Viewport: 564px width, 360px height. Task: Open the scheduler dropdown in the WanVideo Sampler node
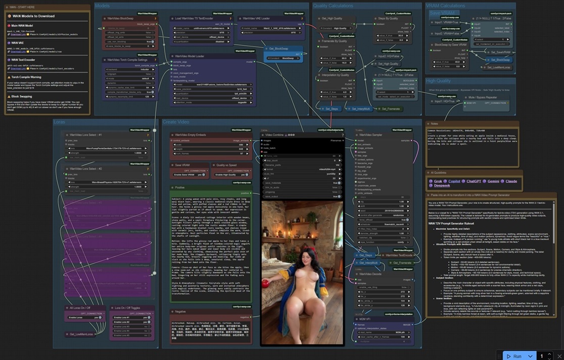point(384,224)
